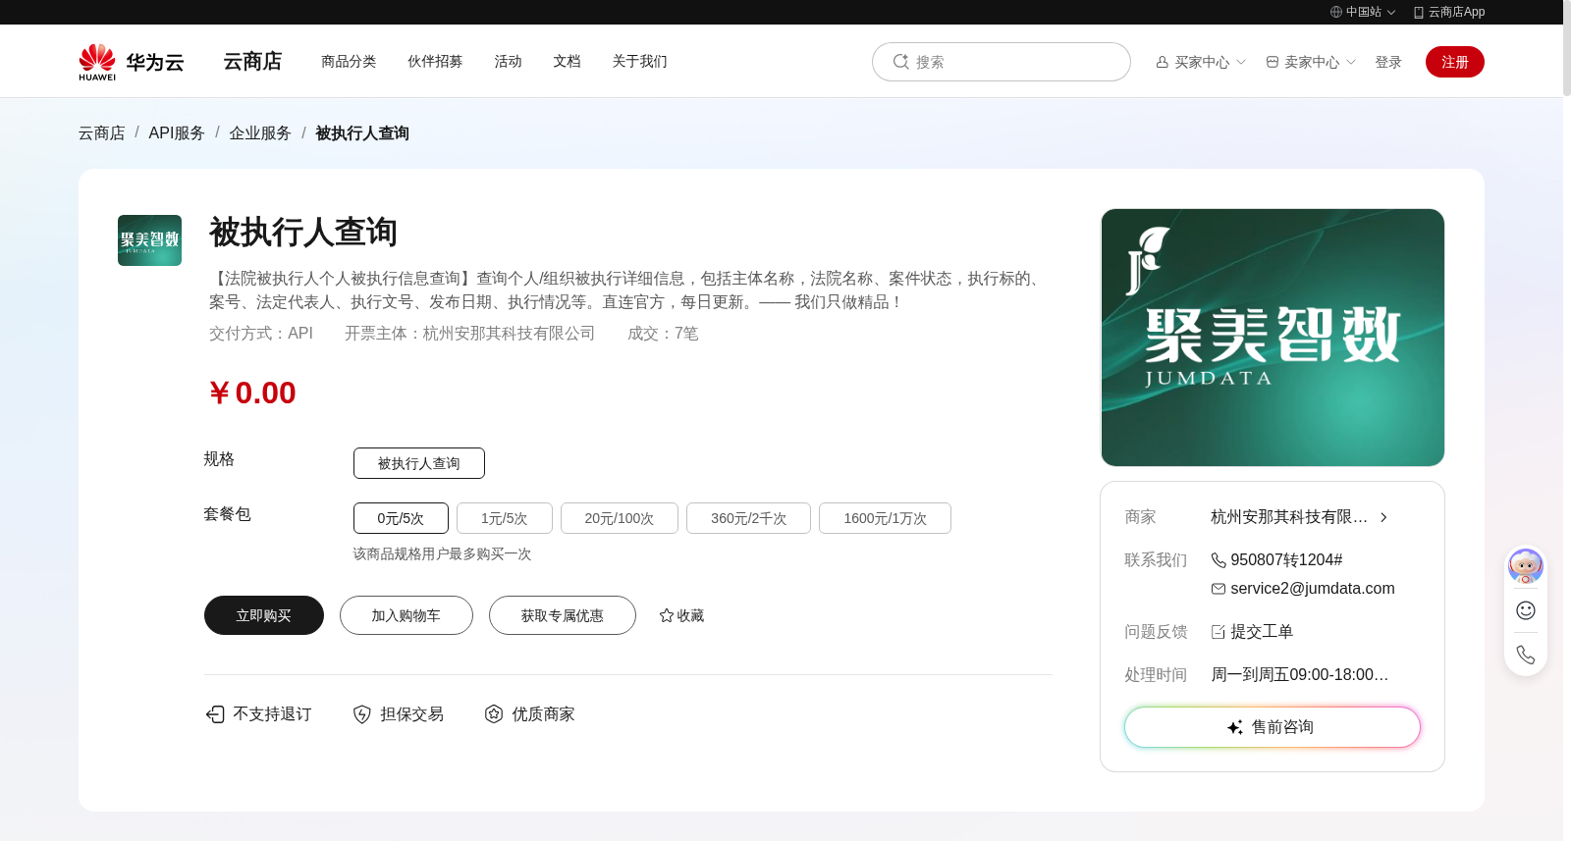Open the robot assistant avatar

pos(1526,566)
